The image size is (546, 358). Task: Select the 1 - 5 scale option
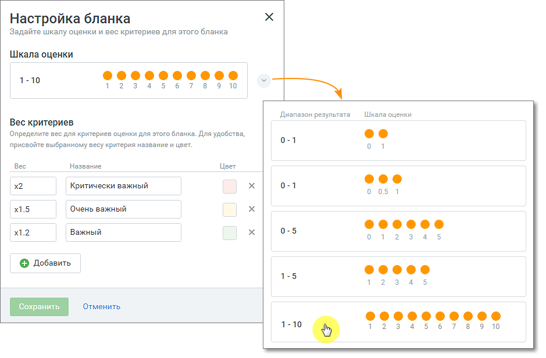click(x=398, y=277)
